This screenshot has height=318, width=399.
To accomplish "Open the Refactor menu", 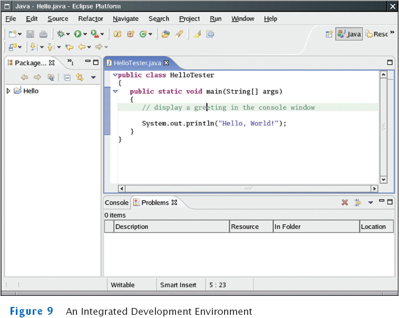I will click(91, 19).
